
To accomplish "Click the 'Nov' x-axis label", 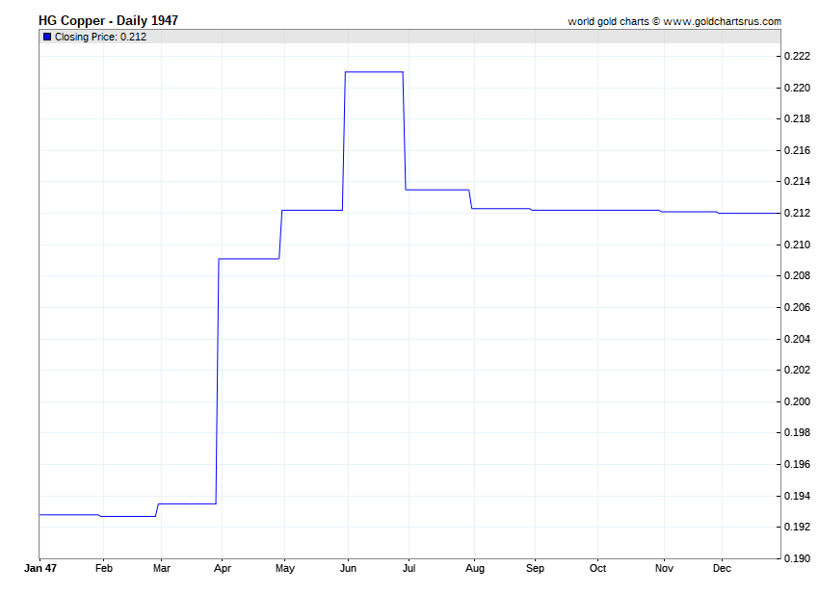I will 665,568.
